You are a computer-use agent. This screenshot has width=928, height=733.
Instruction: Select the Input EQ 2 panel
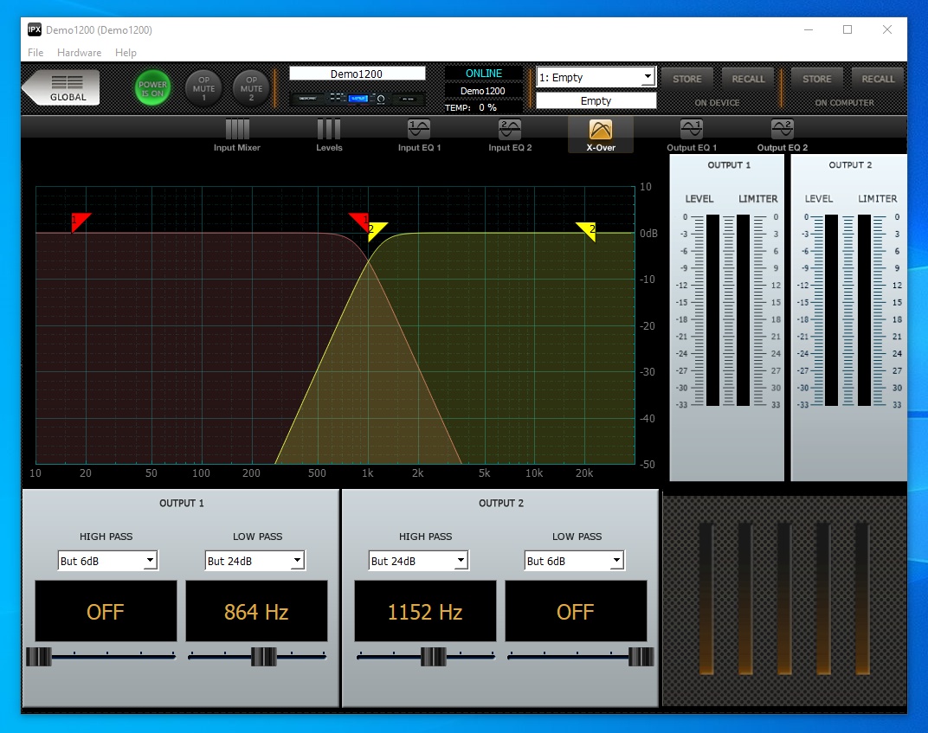(x=508, y=134)
